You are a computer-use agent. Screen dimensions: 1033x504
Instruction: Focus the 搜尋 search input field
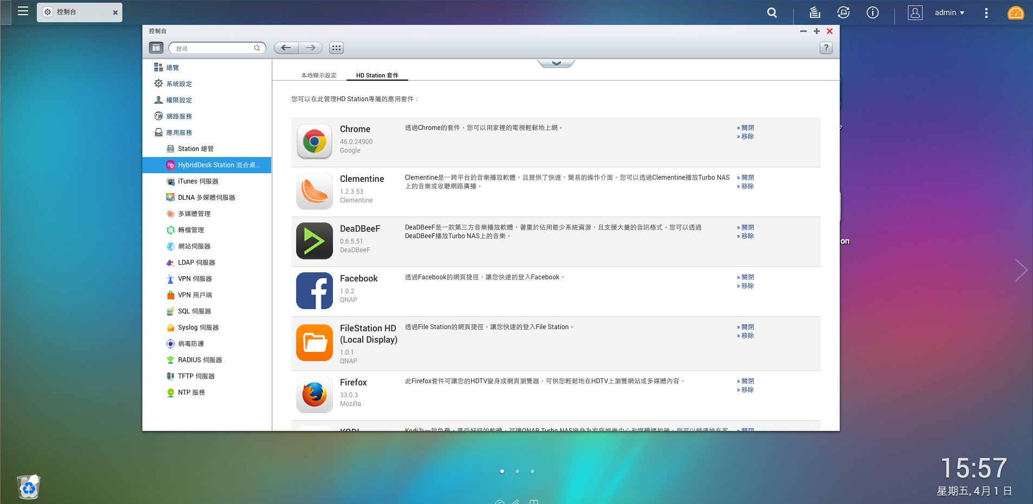click(217, 48)
